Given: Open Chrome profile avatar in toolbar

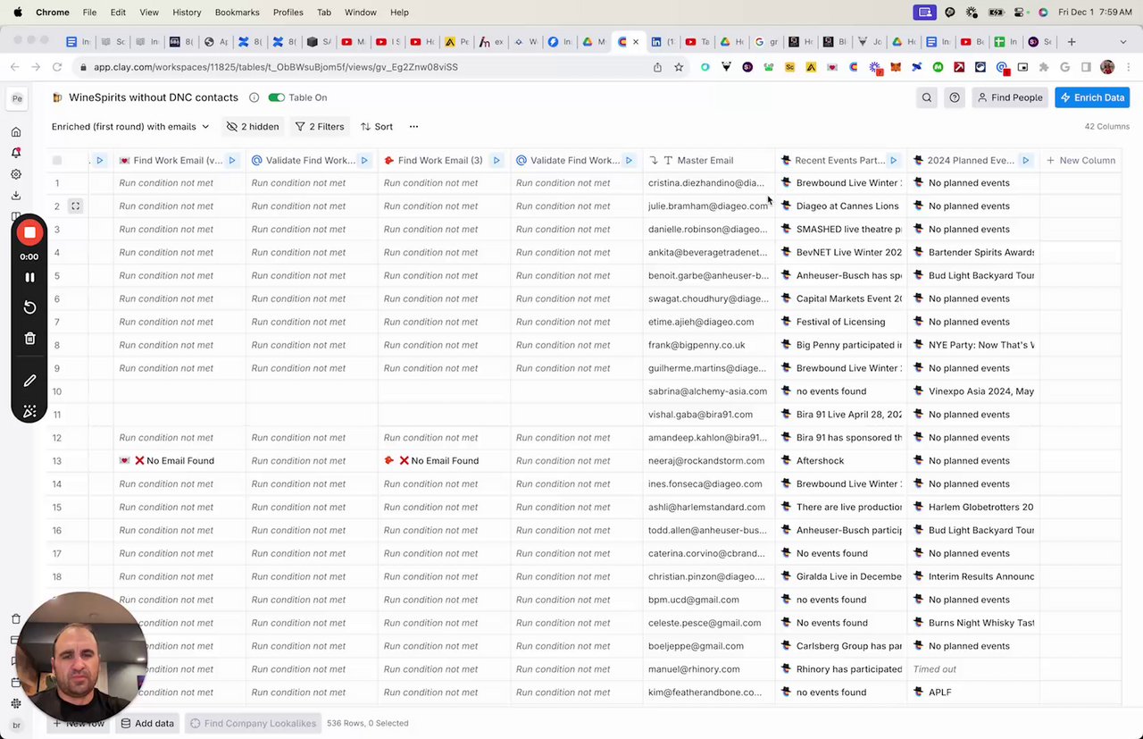Looking at the screenshot, I should (1107, 67).
